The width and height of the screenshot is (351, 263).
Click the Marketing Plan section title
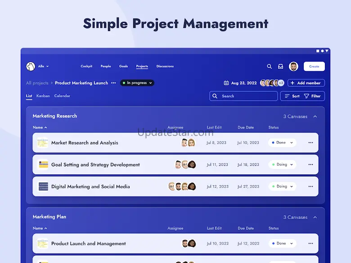point(49,217)
